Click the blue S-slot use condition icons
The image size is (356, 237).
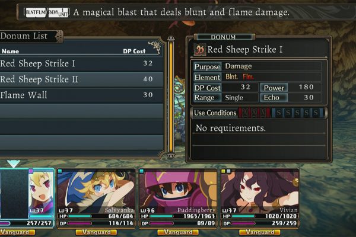point(297,113)
